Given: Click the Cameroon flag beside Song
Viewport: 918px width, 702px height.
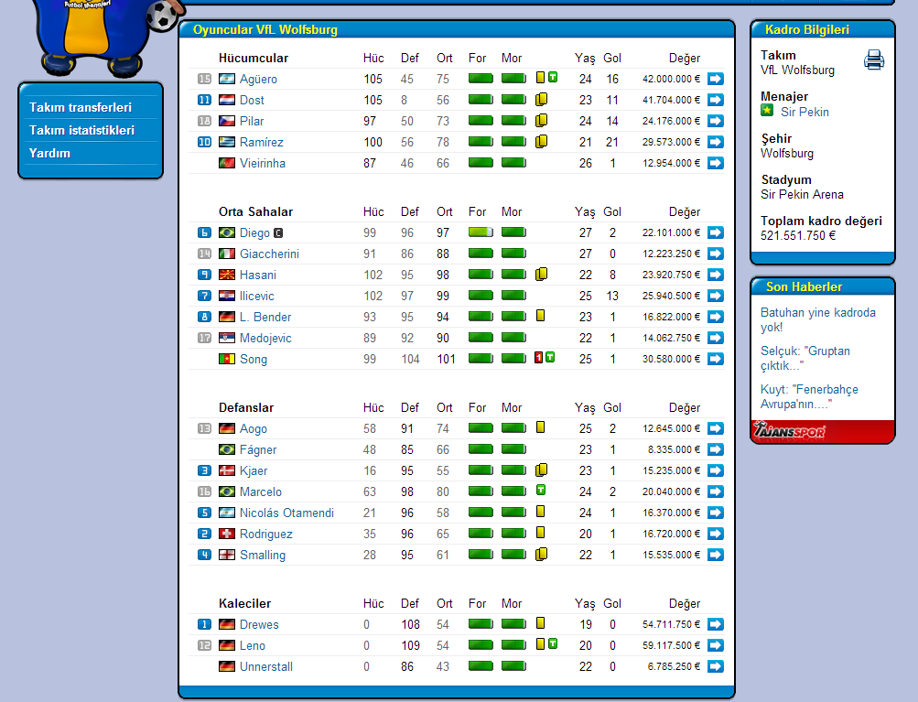Looking at the screenshot, I should [227, 359].
